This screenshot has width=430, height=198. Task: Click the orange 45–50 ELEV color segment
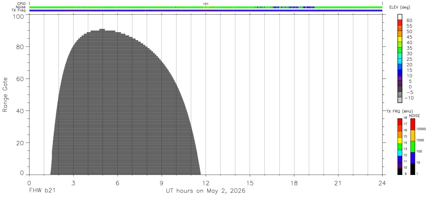(x=400, y=34)
